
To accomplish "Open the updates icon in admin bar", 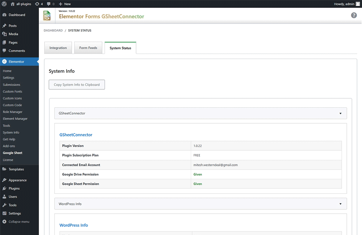I will click(x=38, y=4).
